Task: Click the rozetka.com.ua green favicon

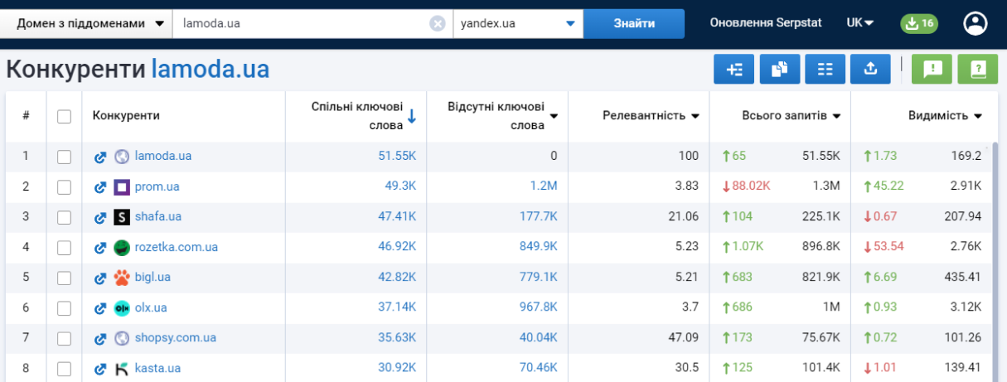Action: (122, 247)
